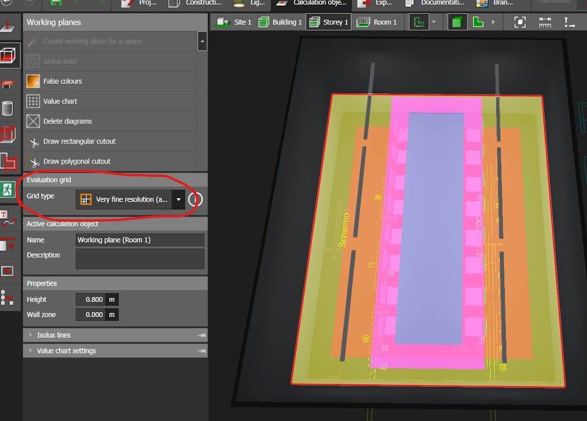Click the 'Working planes' panel title

pos(54,22)
